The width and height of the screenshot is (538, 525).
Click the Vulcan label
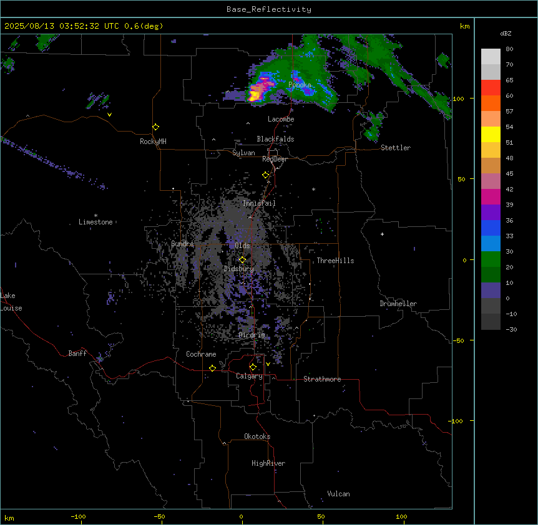tap(339, 494)
